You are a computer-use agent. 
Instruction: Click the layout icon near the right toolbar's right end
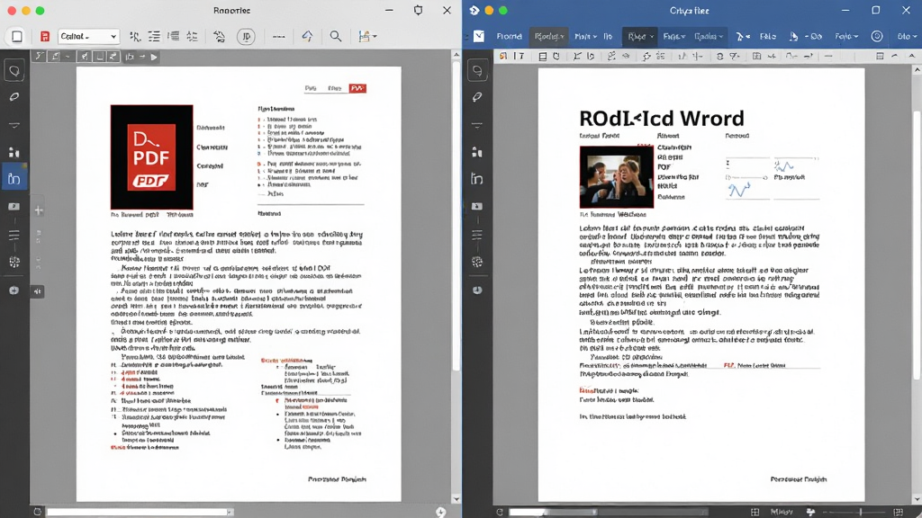pos(880,57)
